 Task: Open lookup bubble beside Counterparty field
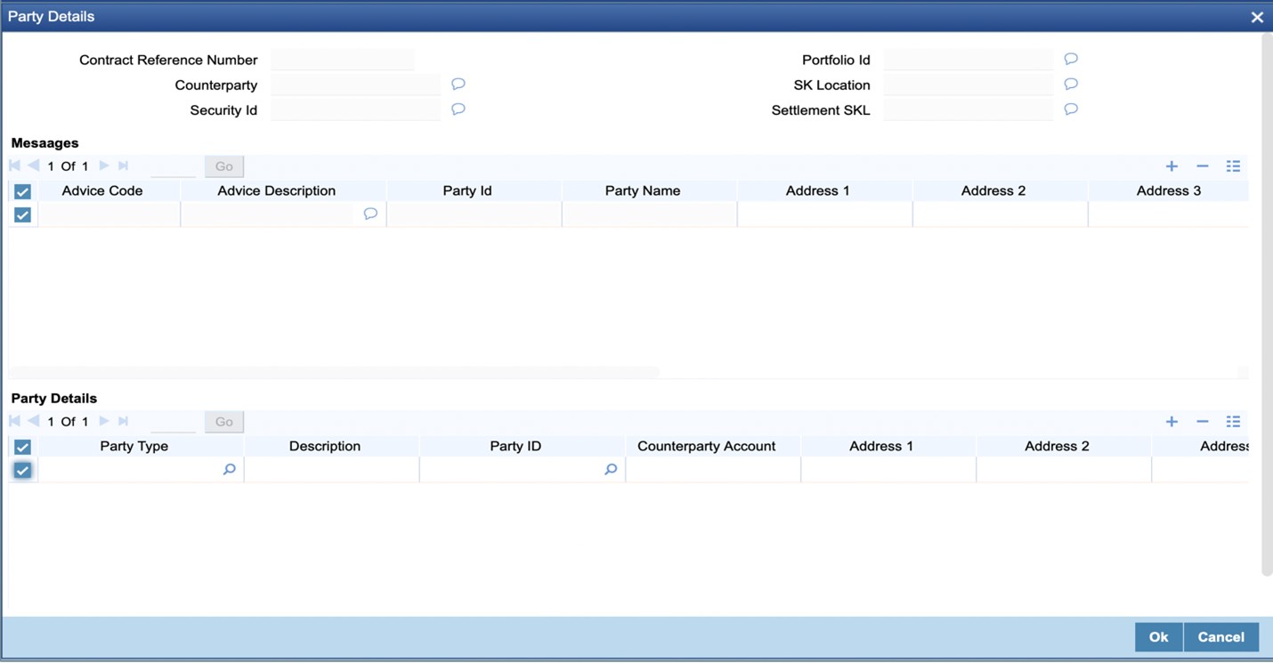(458, 84)
